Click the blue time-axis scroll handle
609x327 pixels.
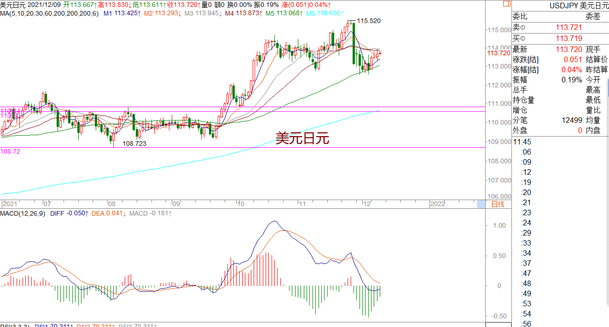(x=481, y=204)
